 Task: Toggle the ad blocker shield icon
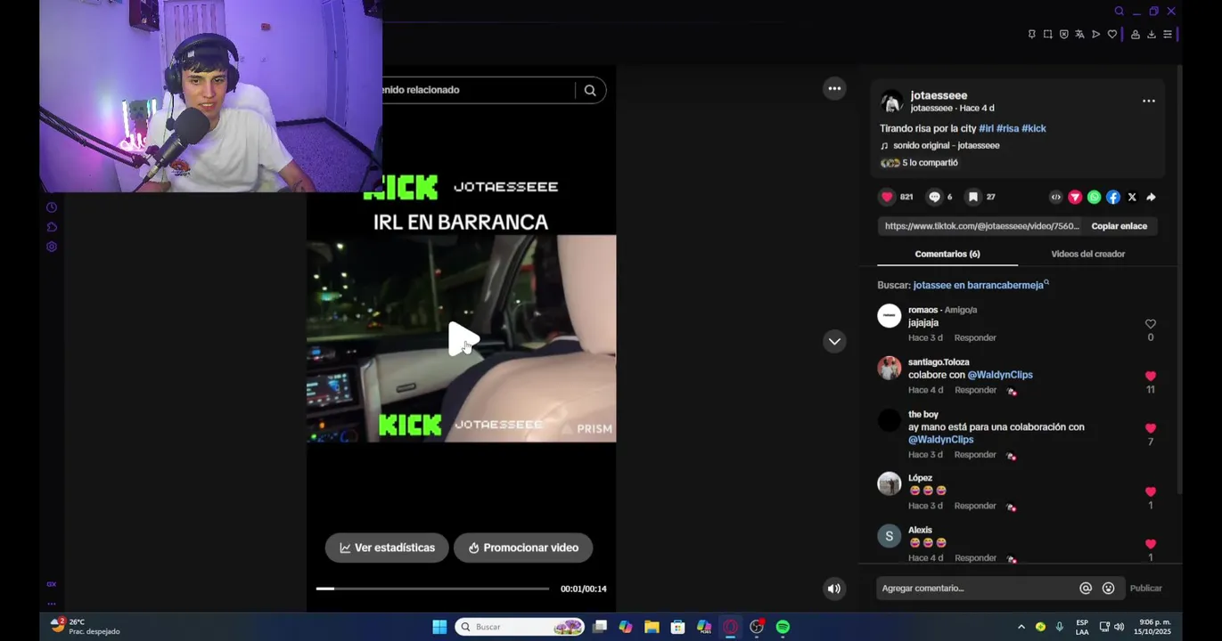point(1063,35)
